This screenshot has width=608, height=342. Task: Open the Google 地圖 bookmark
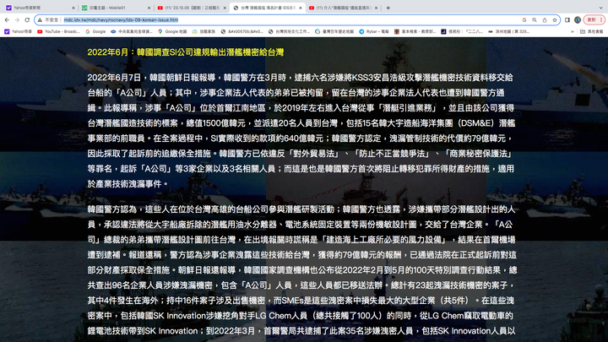tap(172, 31)
